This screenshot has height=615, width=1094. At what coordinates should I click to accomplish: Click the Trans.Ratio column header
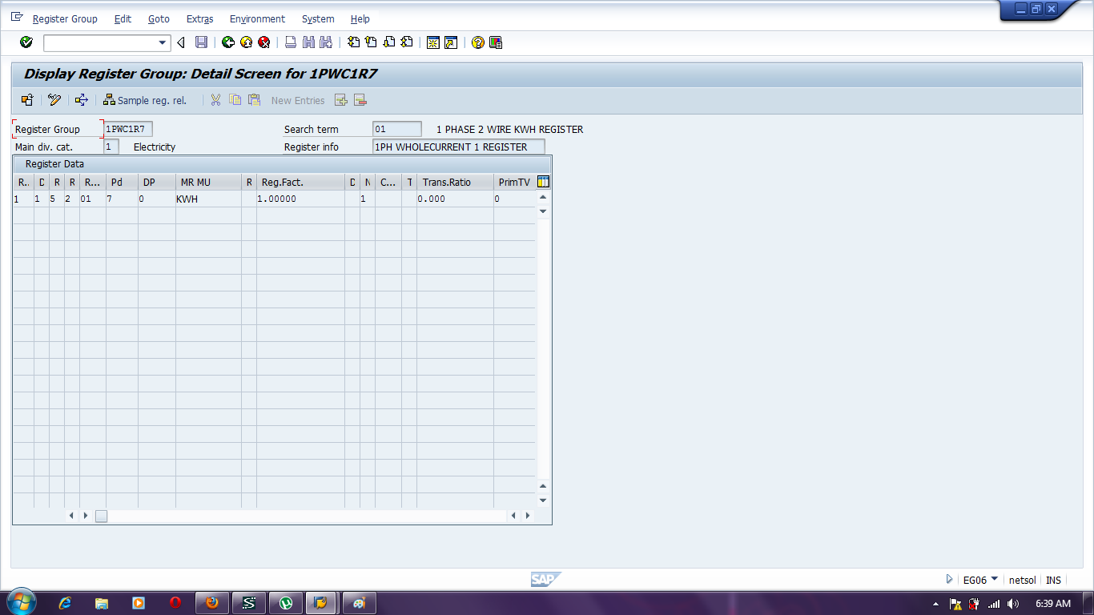point(455,182)
